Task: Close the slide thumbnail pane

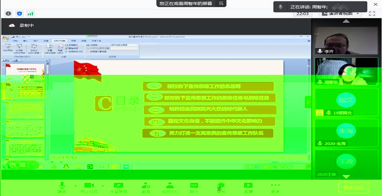Action: 47,60
